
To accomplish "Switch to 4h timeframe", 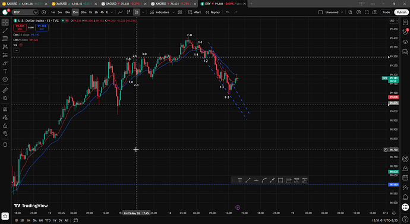I will pos(102,12).
